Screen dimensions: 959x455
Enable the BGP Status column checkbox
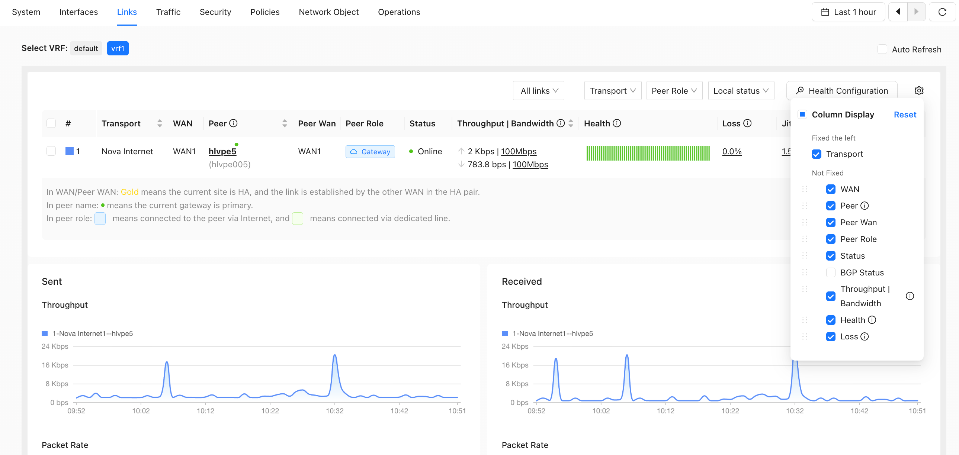(x=831, y=273)
